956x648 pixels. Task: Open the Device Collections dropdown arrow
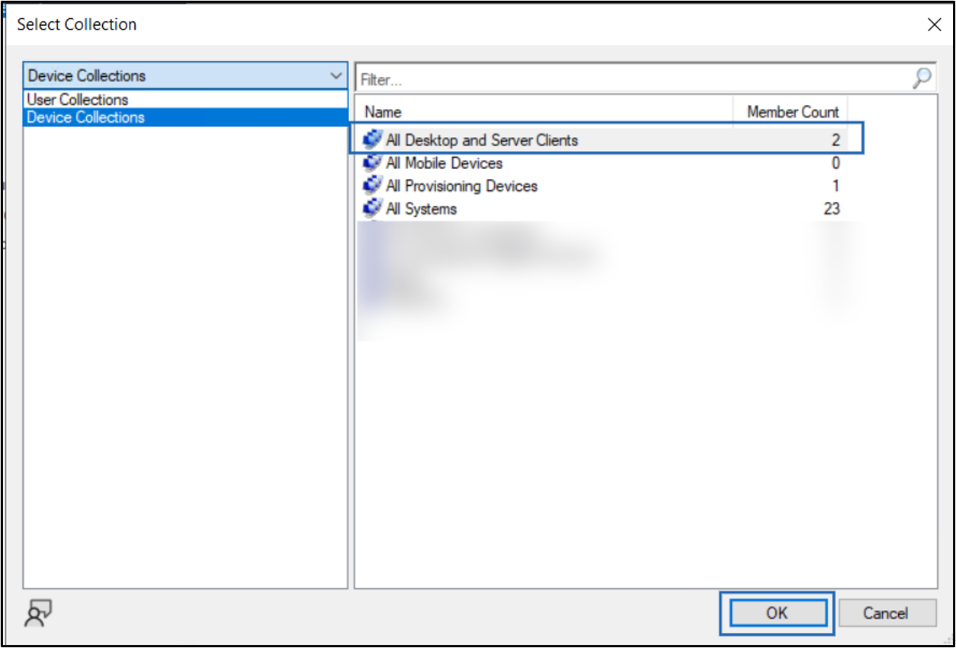point(336,76)
